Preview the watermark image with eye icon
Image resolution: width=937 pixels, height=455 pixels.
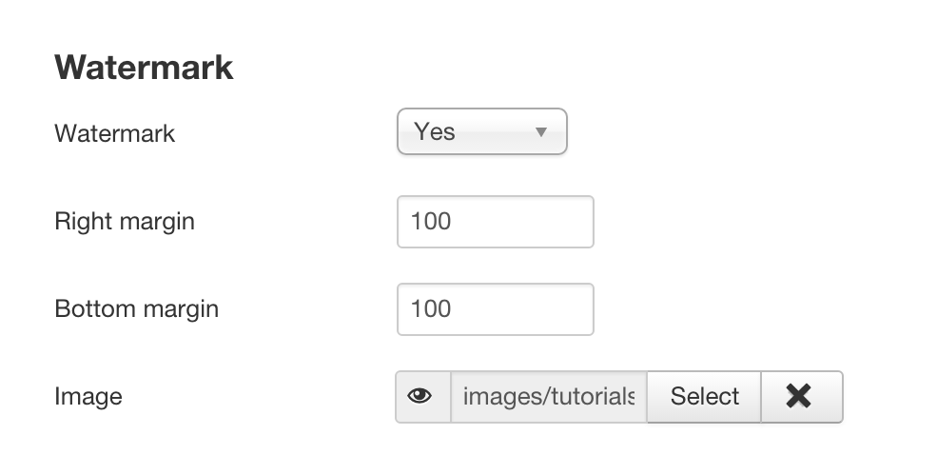click(x=423, y=396)
